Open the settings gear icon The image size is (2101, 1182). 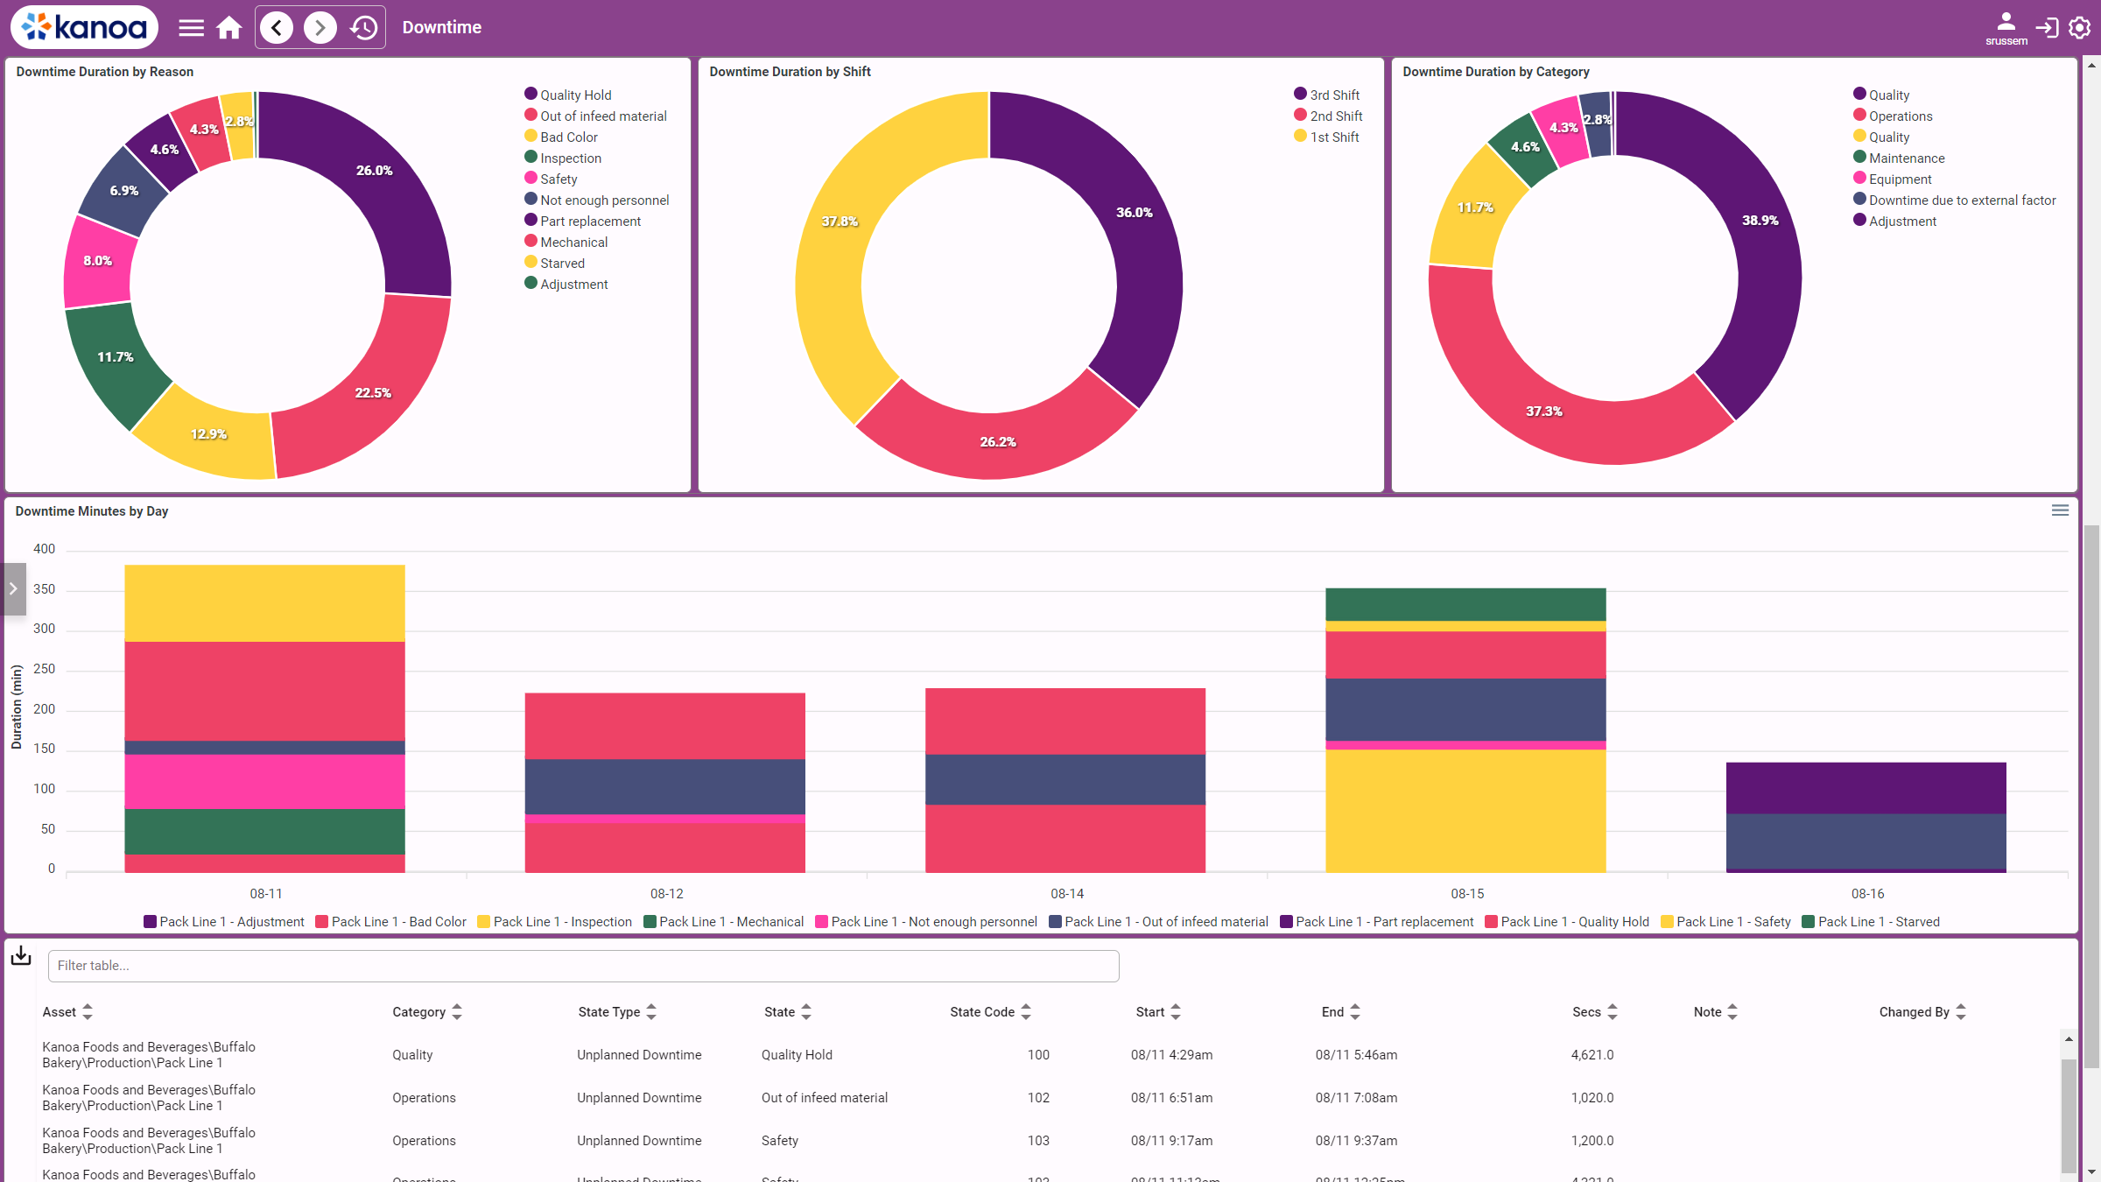pyautogui.click(x=2080, y=28)
